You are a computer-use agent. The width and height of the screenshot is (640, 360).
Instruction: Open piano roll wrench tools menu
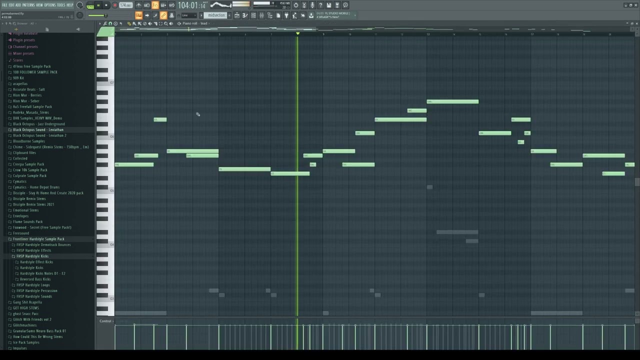click(x=105, y=23)
